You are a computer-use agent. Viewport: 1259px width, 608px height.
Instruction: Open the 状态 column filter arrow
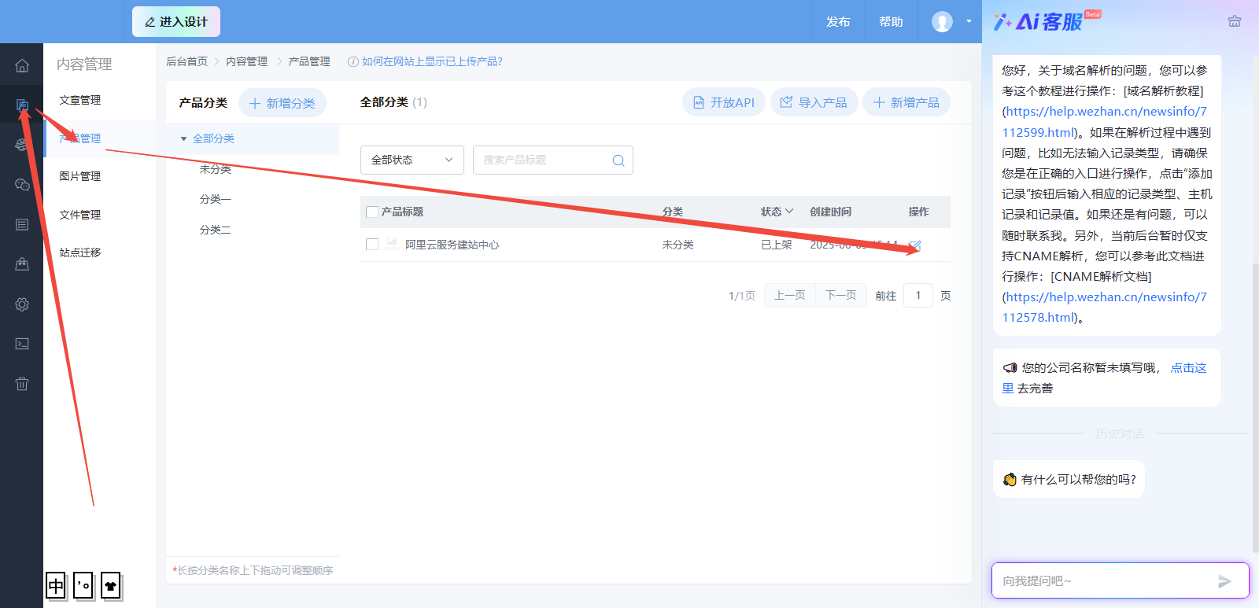tap(789, 212)
